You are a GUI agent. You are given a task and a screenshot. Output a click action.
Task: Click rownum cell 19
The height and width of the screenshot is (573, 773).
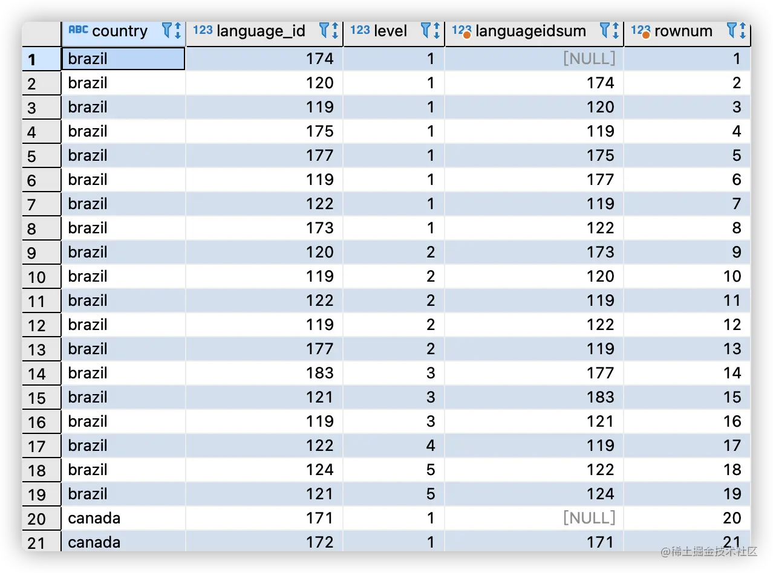click(x=687, y=494)
